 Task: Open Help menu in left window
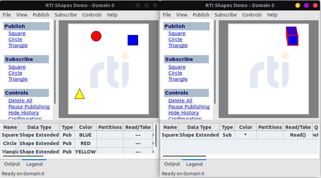[112, 15]
